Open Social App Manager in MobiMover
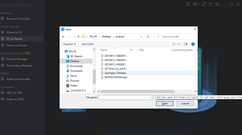Screen dimensions: 242x135 tap(19, 66)
